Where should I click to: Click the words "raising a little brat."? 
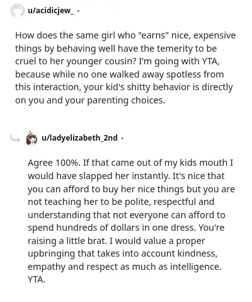[67, 241]
